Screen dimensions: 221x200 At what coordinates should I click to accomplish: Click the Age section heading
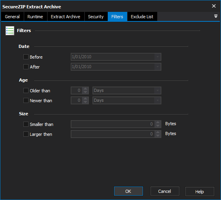click(23, 80)
